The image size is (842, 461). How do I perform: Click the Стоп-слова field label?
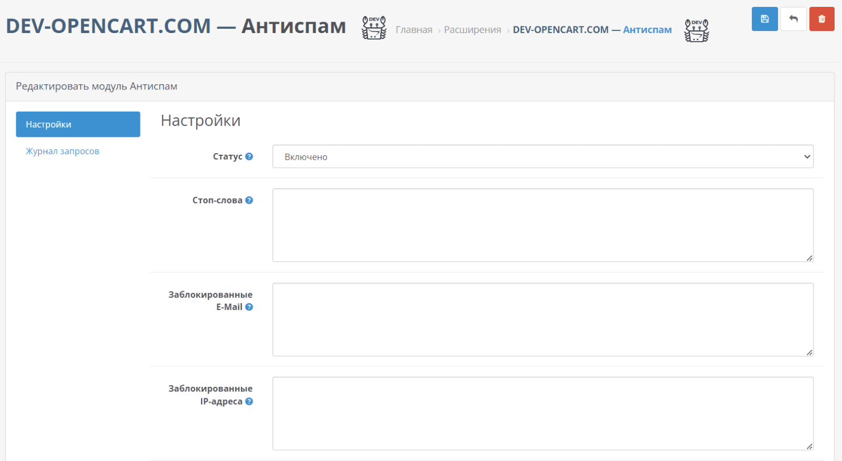217,200
